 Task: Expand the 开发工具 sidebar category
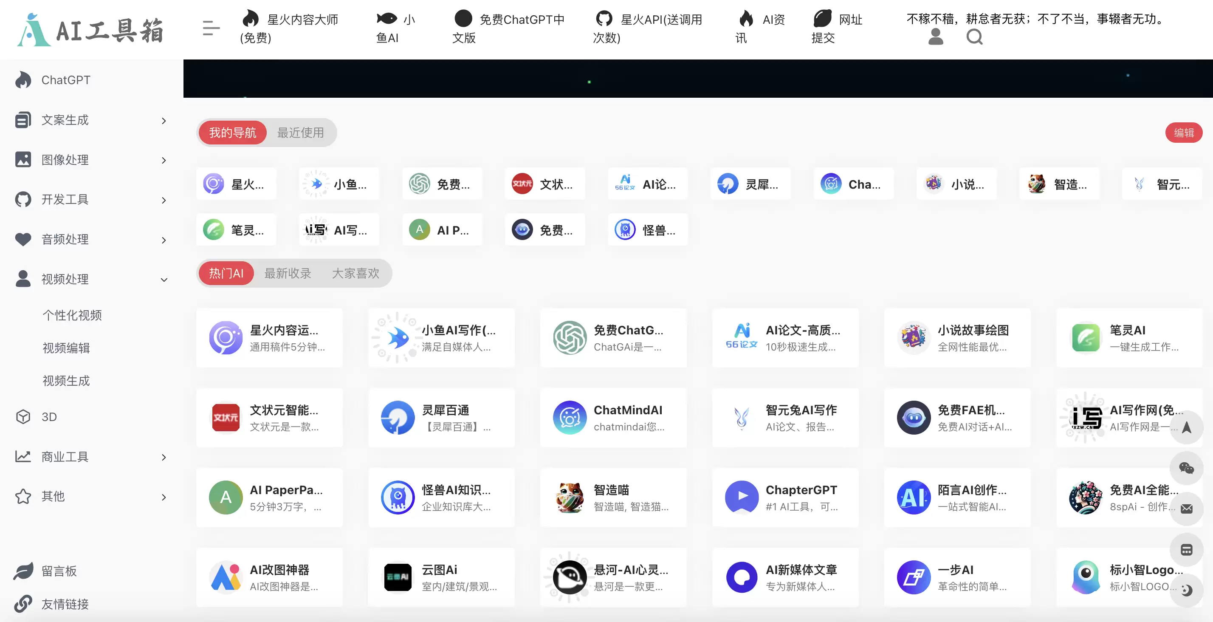[91, 200]
